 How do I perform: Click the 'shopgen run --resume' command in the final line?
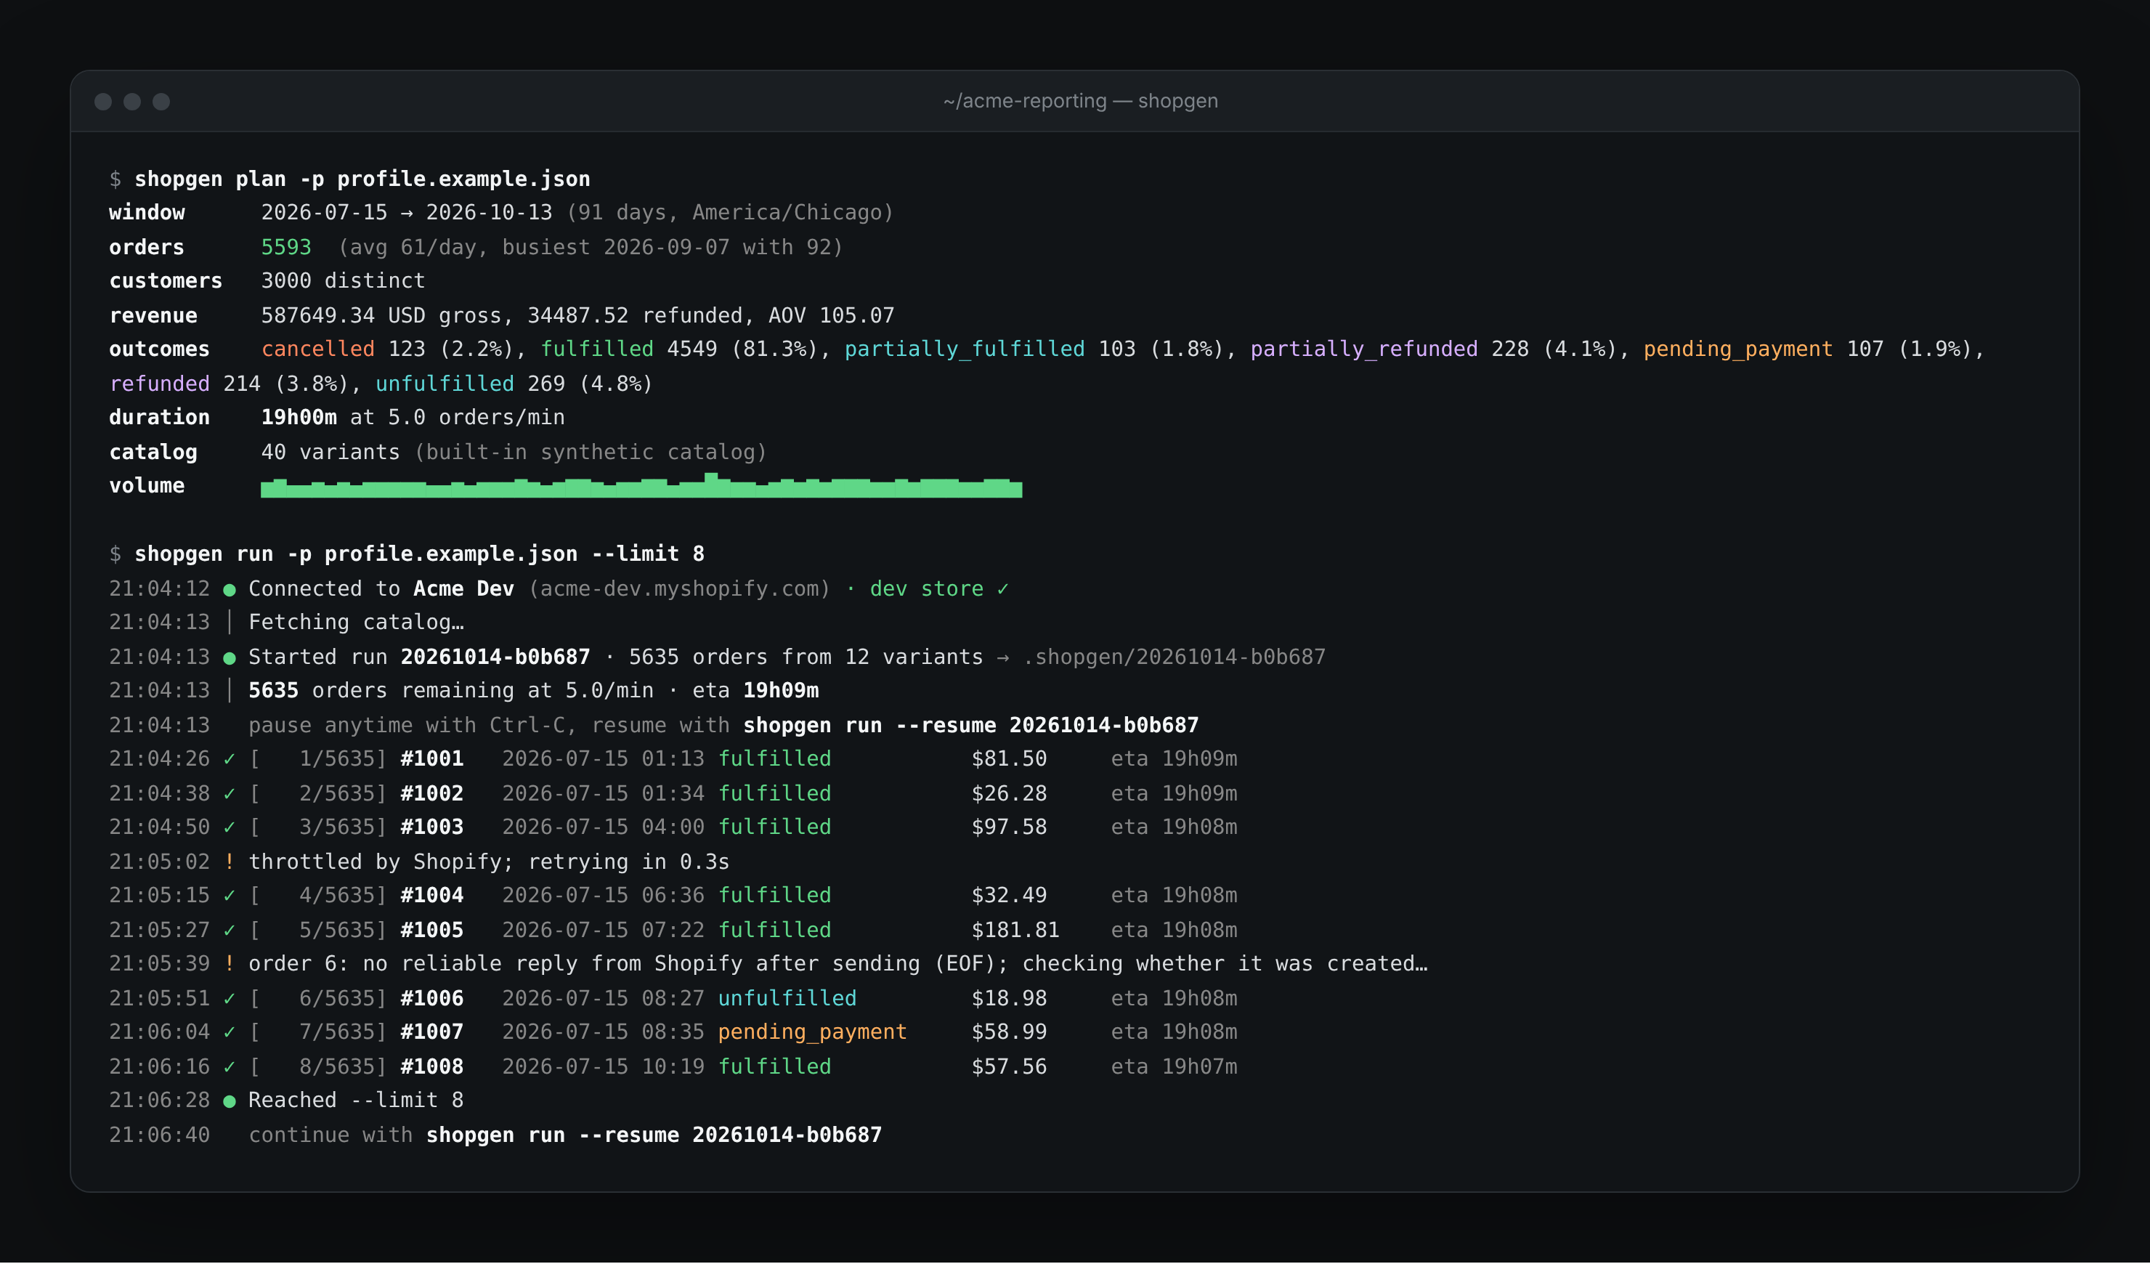coord(553,1134)
